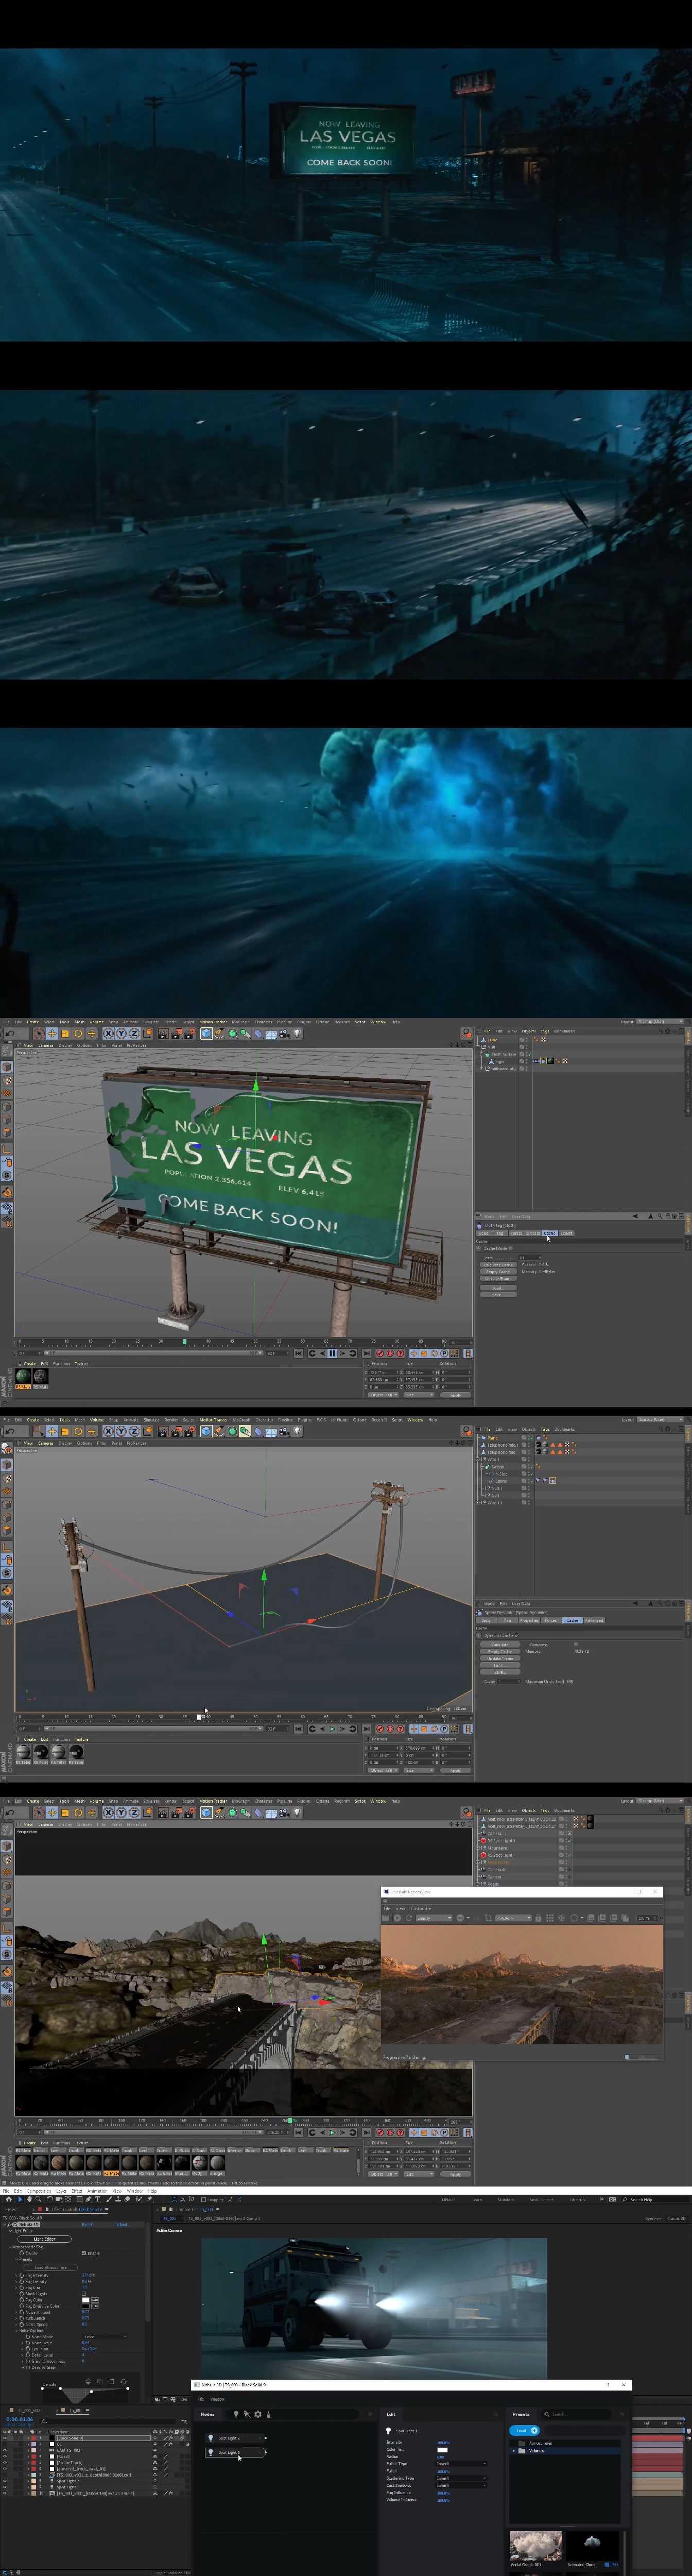Select the orange highlighted material in bridge scene
Image resolution: width=692 pixels, height=2576 pixels.
tap(111, 2163)
